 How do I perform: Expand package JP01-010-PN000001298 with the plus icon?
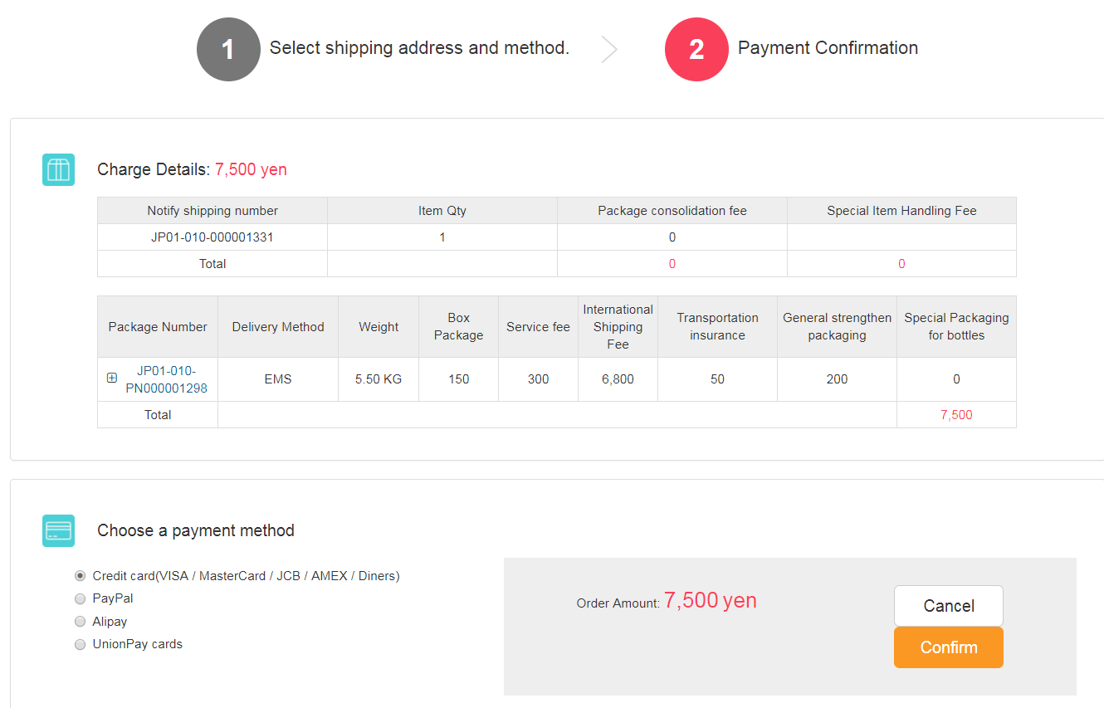point(112,378)
